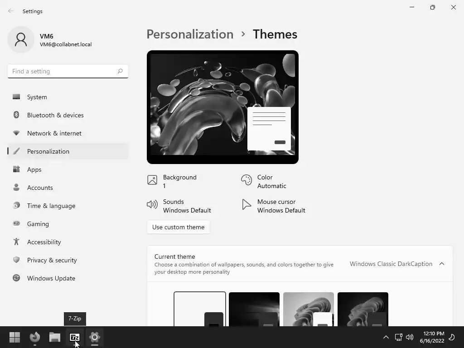Viewport: 464px width, 348px height.
Task: Click Personalization breadcrumb link
Action: 190,34
